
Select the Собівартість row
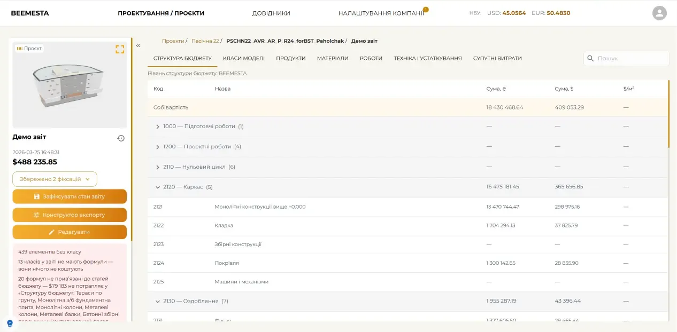click(407, 107)
